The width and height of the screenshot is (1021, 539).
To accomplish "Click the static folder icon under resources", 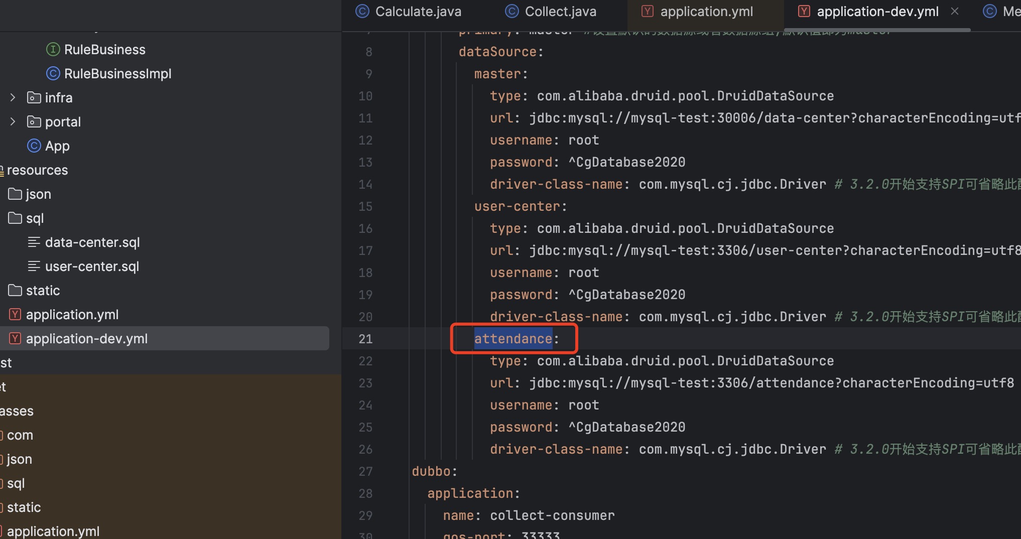I will (x=15, y=291).
